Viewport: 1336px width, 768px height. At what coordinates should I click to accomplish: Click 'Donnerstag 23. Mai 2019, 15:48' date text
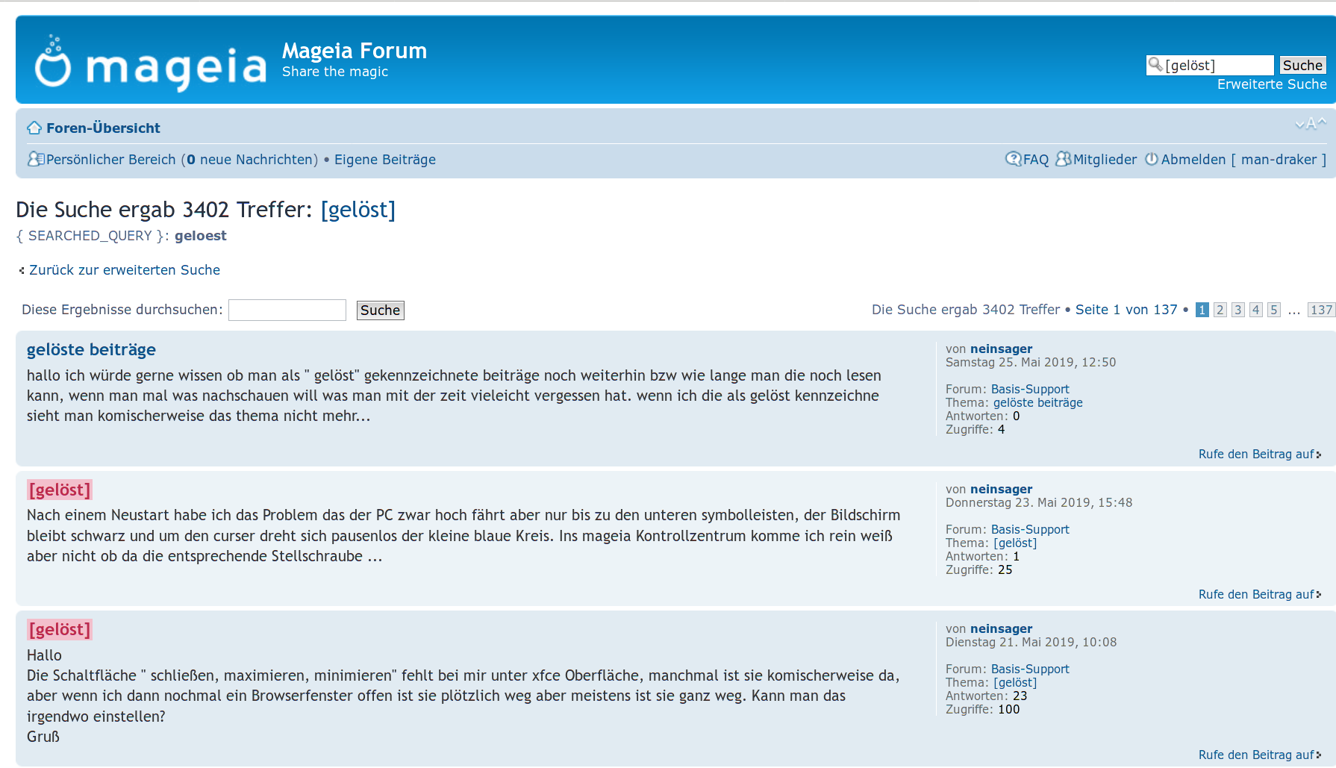pos(1039,503)
